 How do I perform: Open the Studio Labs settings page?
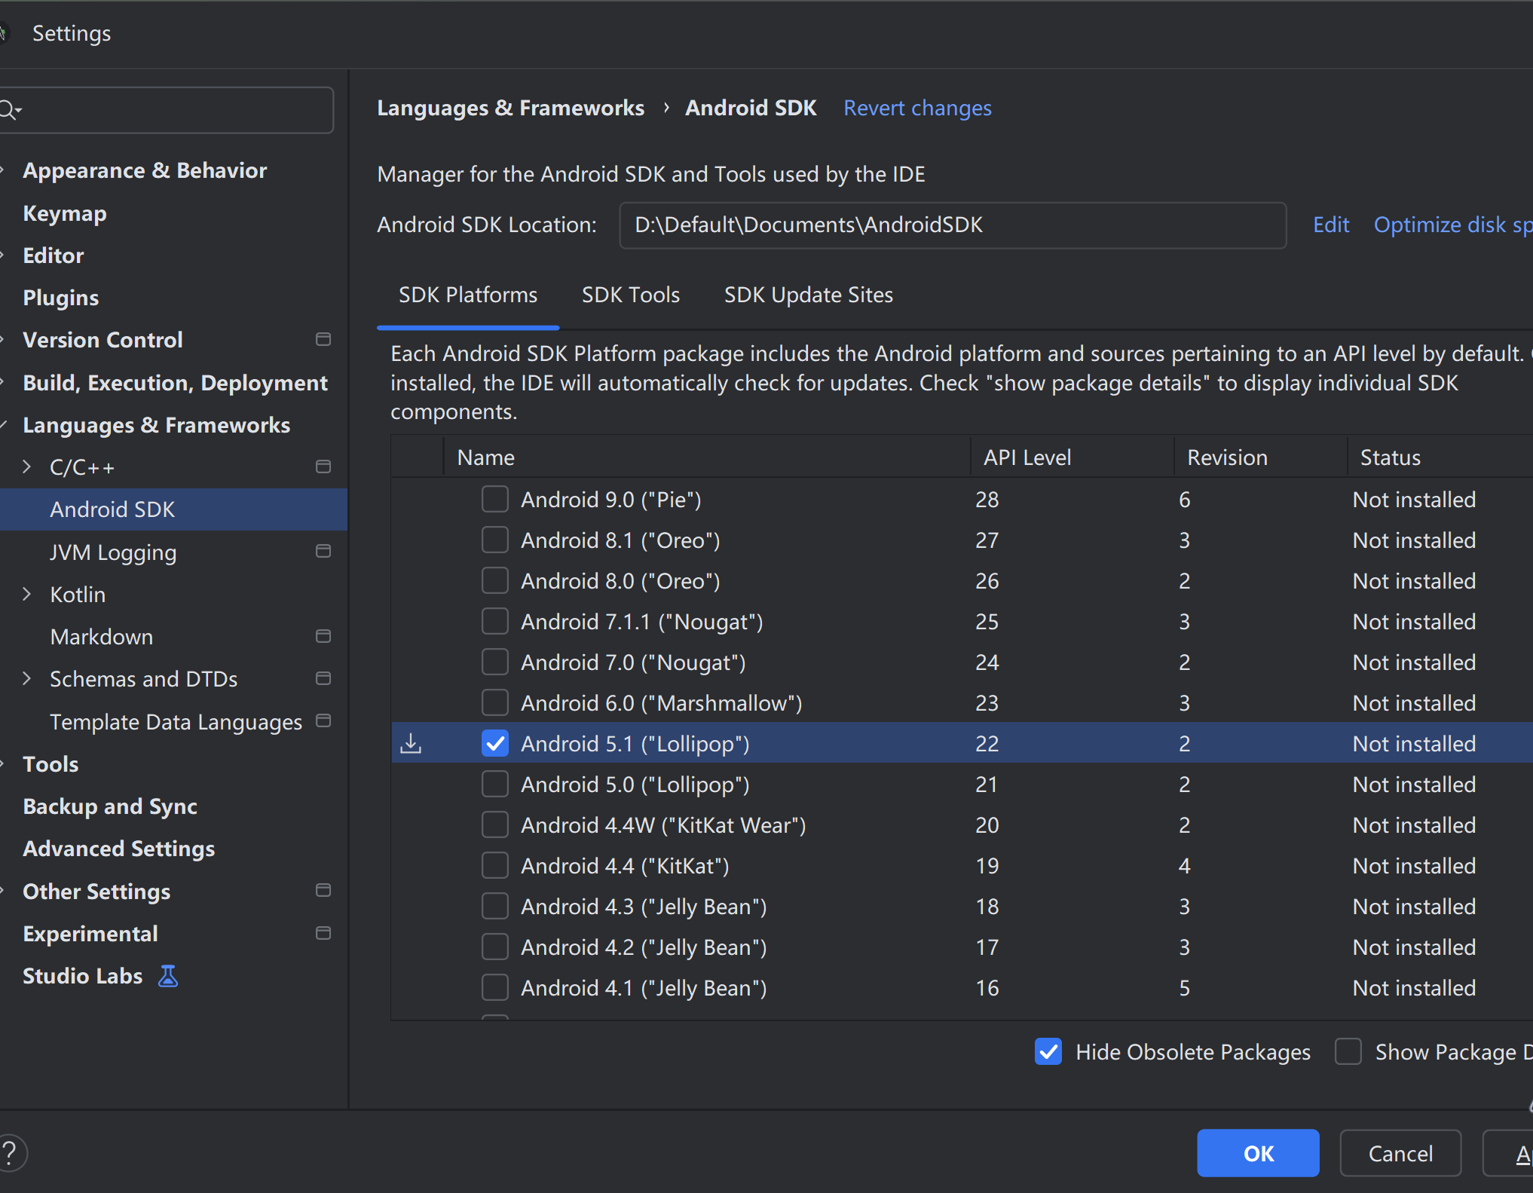tap(83, 976)
